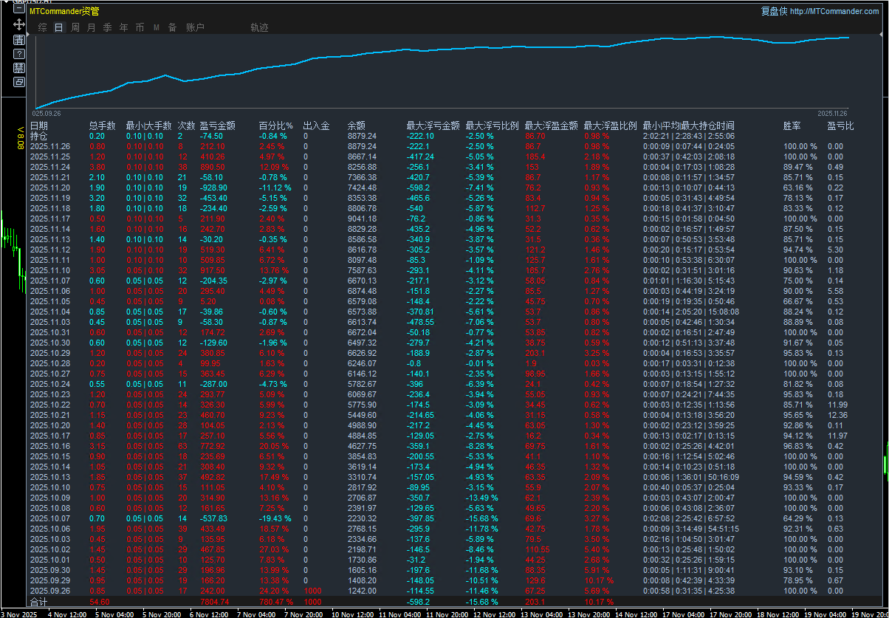Open the http://MTCommander.com link
Viewport: 889px width, 618px height.
pos(834,11)
